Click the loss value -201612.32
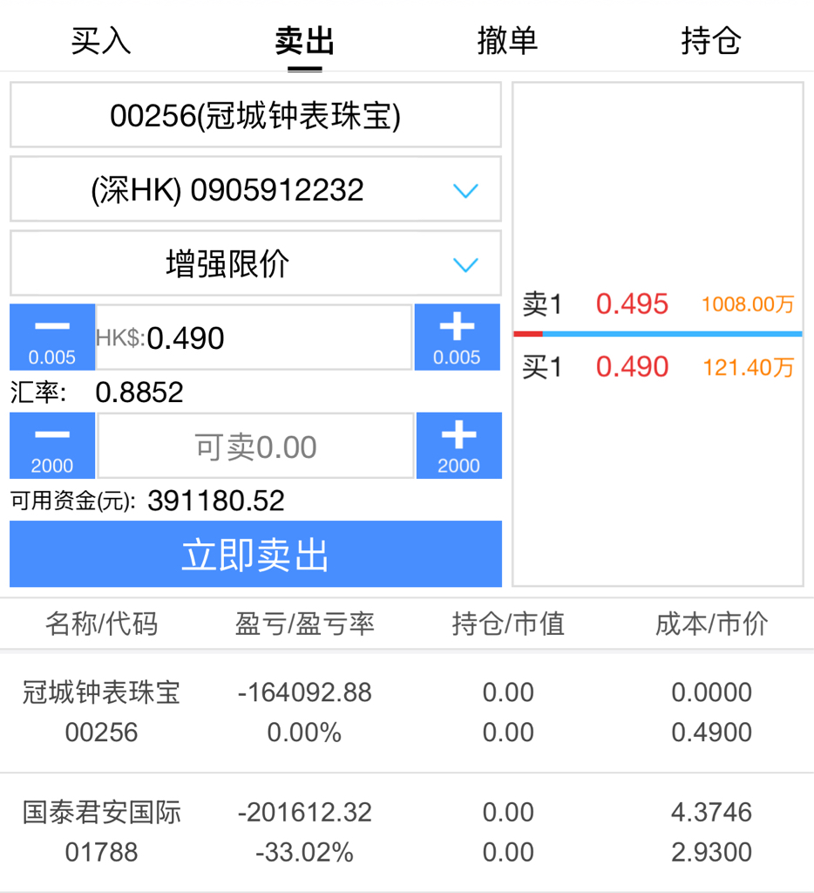The image size is (814, 893). tap(304, 812)
